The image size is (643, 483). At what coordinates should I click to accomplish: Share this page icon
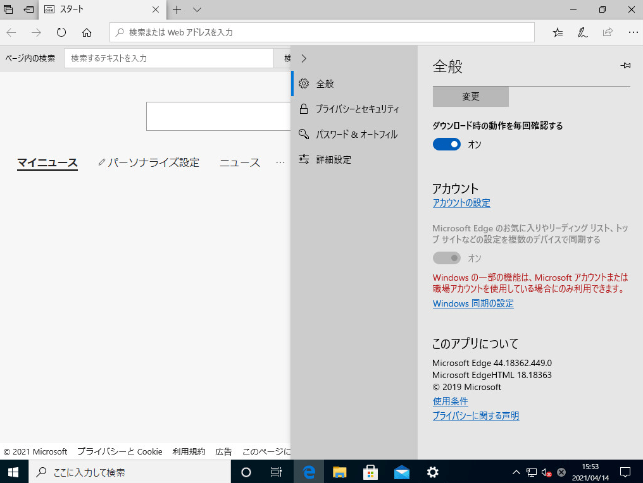608,32
